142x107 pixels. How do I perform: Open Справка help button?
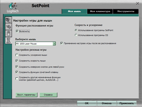(48, 95)
